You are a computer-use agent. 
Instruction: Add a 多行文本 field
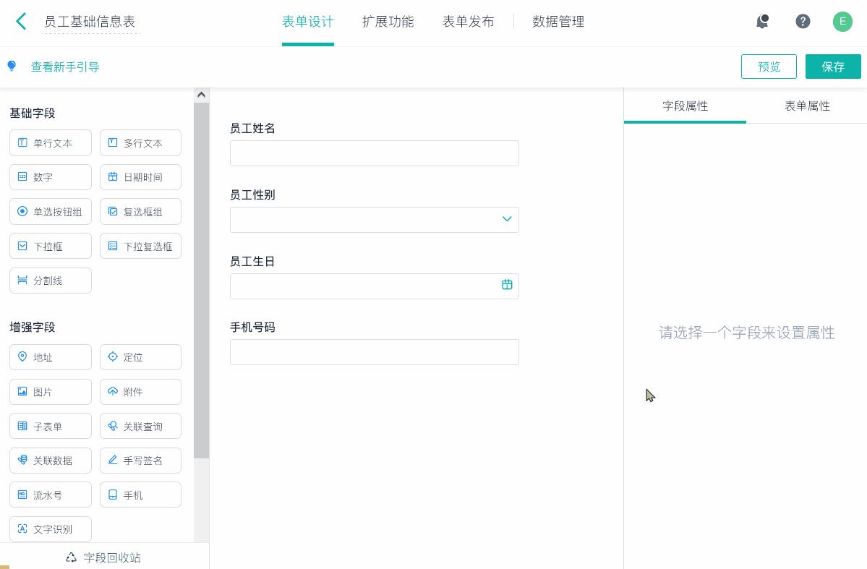pyautogui.click(x=140, y=142)
